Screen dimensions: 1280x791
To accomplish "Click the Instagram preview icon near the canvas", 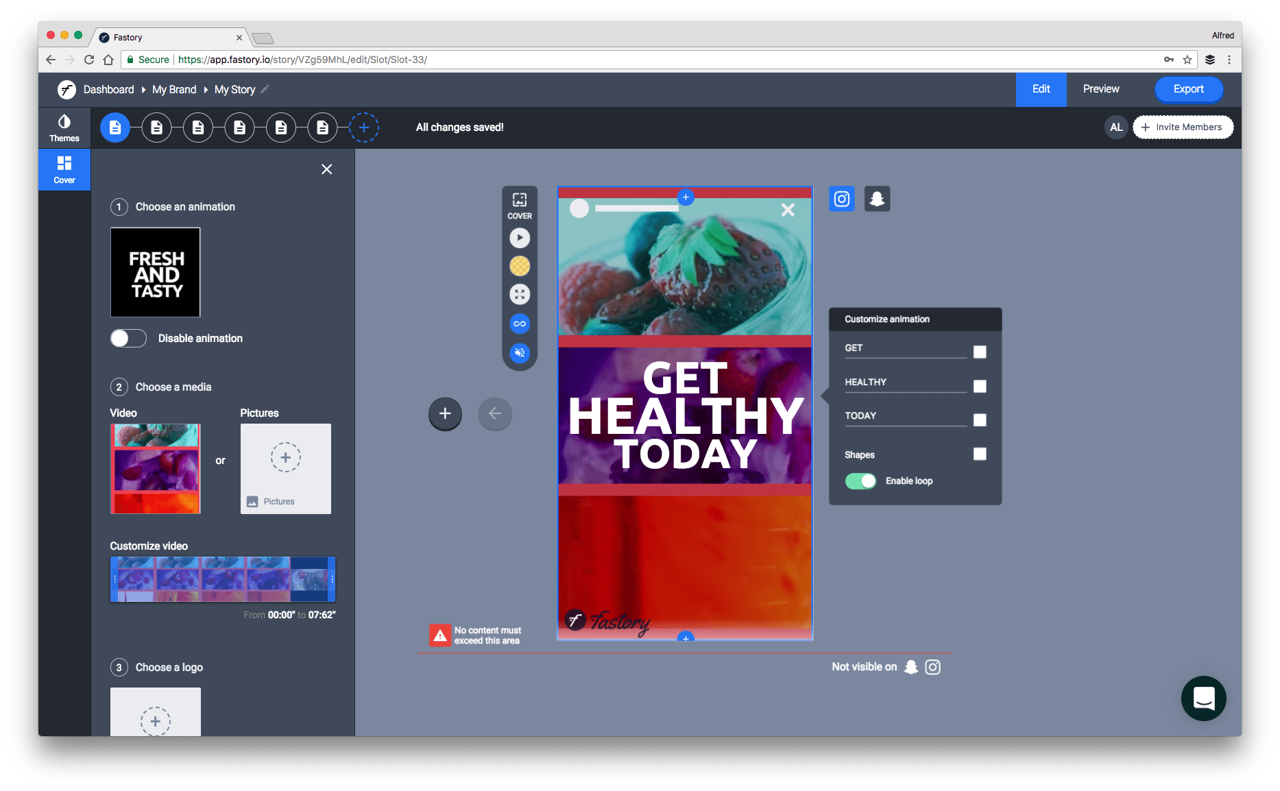I will [x=841, y=198].
